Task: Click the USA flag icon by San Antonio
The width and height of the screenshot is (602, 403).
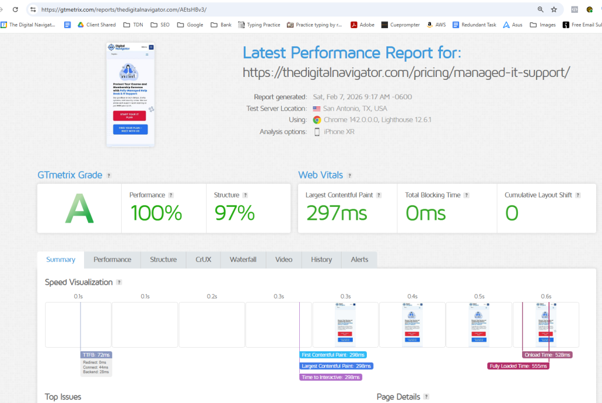Action: pos(317,109)
